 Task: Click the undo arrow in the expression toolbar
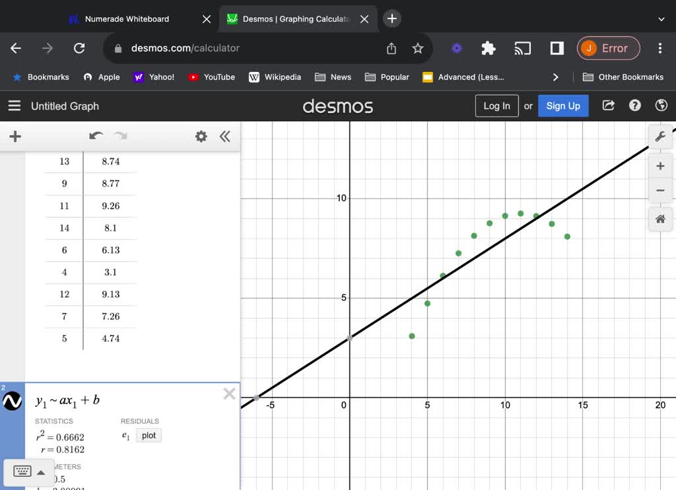point(96,136)
